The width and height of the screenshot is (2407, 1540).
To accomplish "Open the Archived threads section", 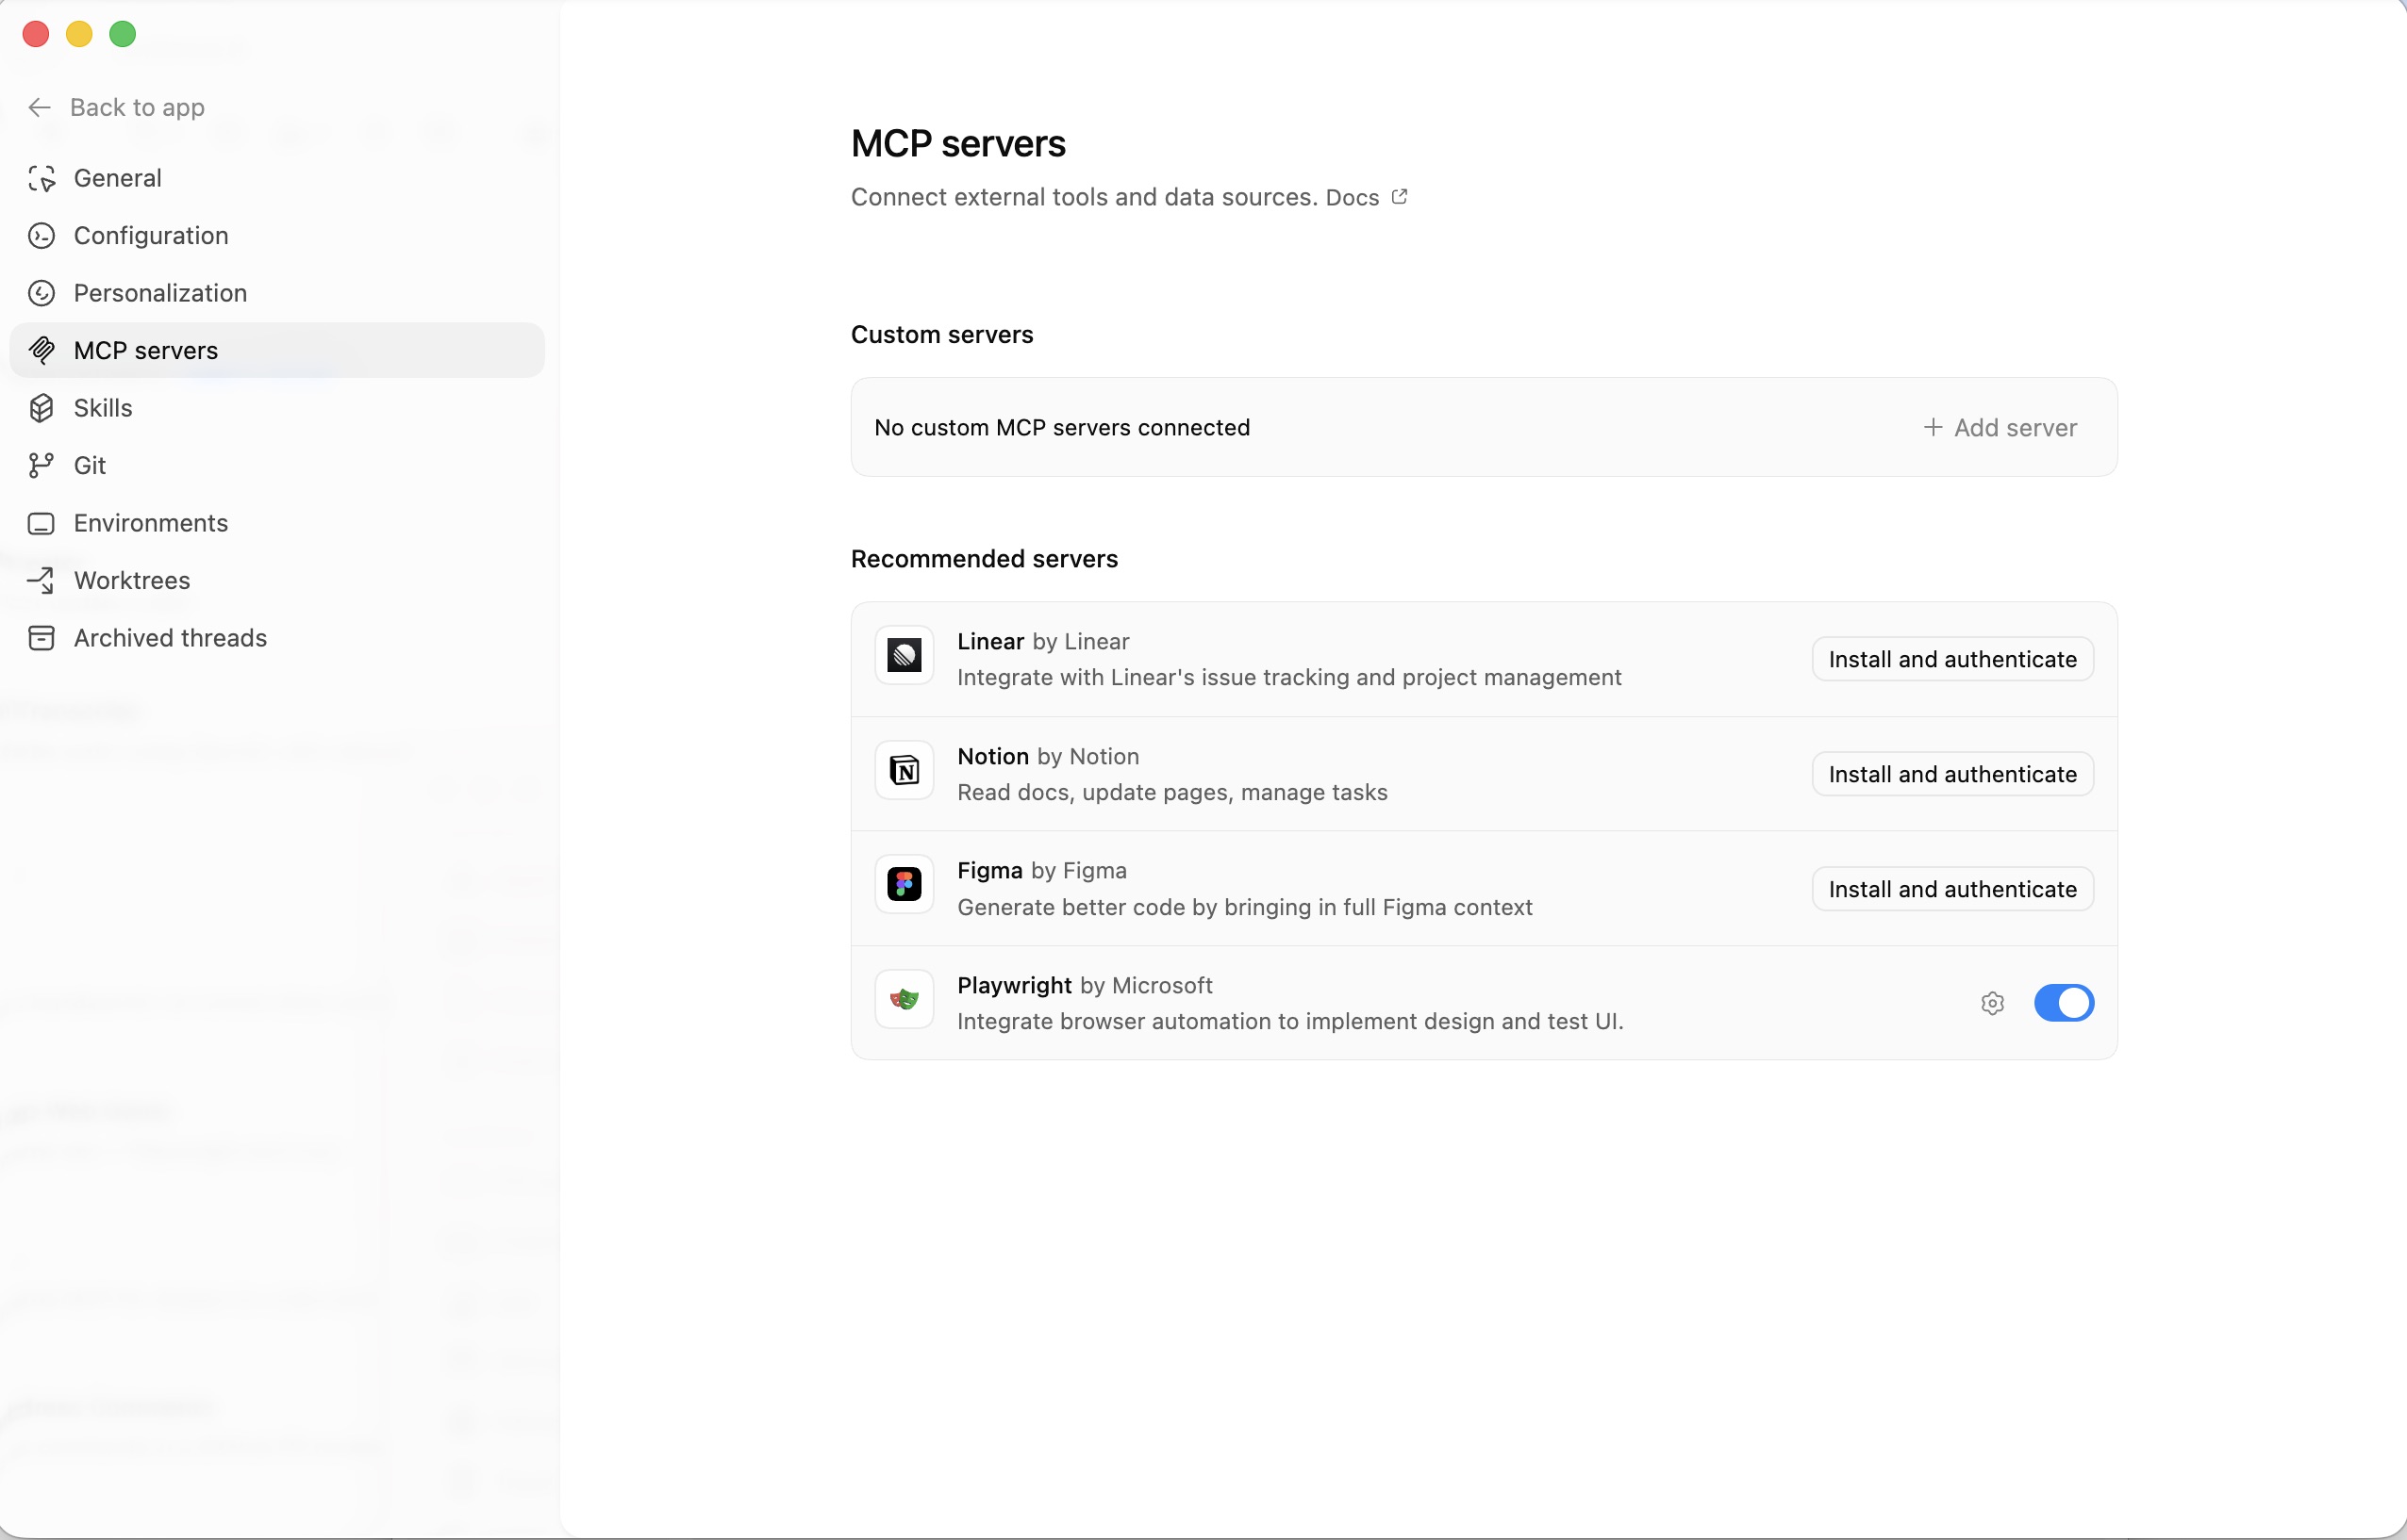I will (x=169, y=638).
